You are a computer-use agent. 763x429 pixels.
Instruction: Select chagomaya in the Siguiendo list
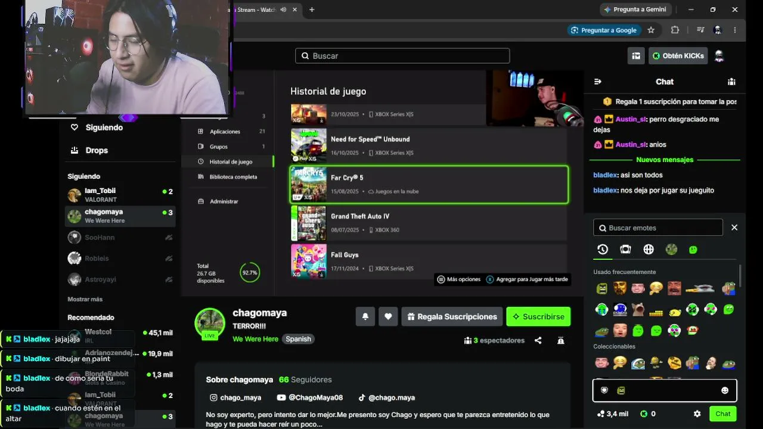[x=120, y=216]
